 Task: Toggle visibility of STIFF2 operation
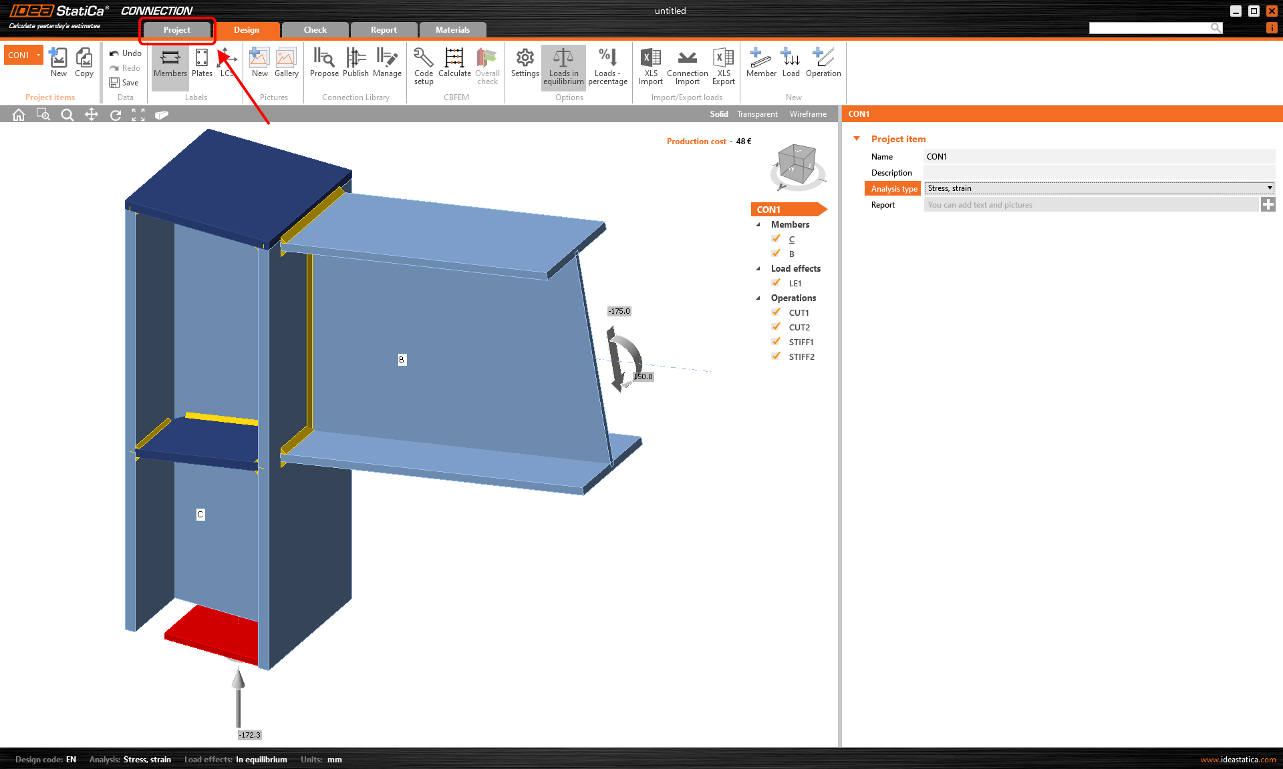[x=776, y=356]
